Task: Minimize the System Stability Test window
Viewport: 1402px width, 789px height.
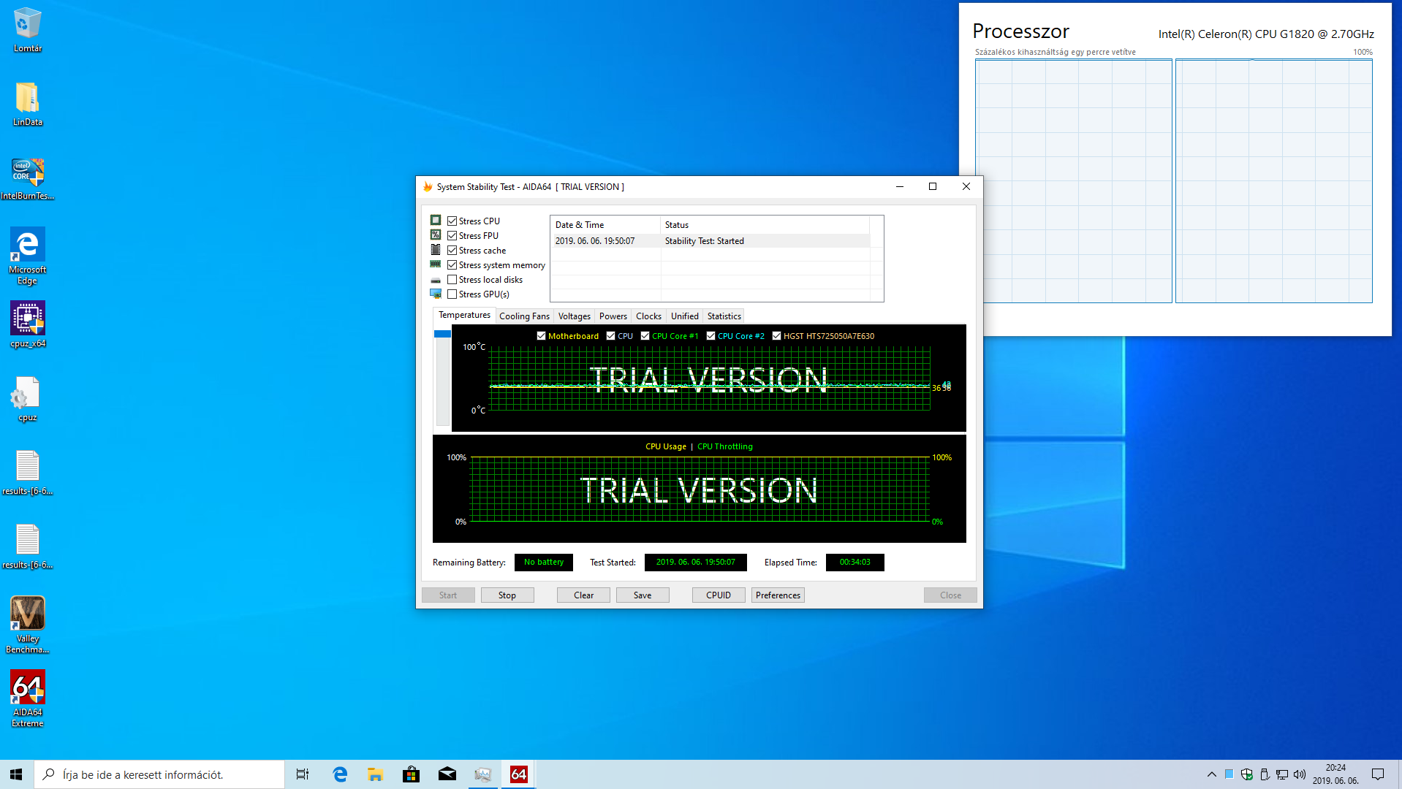Action: (x=900, y=187)
